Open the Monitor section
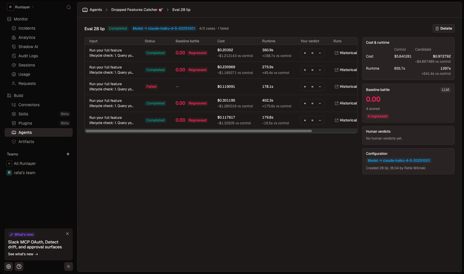The width and height of the screenshot is (464, 274). pos(21,19)
